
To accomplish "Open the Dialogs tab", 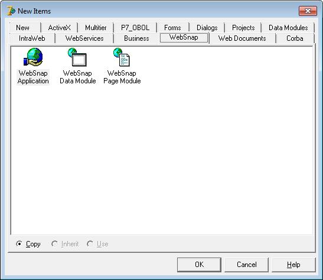I will pos(207,28).
